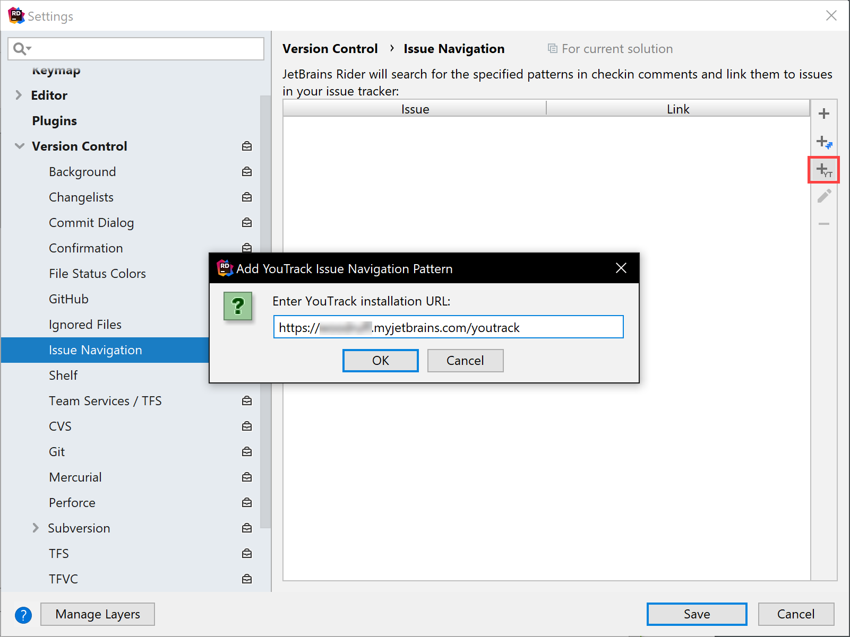Open Confirmation settings page
The width and height of the screenshot is (850, 637).
click(x=86, y=248)
